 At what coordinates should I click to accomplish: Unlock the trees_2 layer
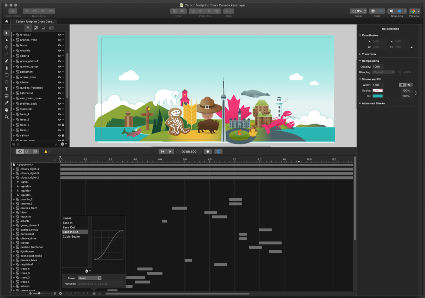(x=63, y=125)
